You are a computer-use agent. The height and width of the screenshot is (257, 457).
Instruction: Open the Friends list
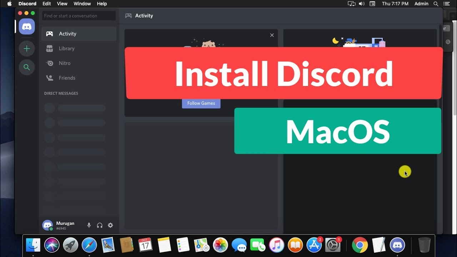79,77
